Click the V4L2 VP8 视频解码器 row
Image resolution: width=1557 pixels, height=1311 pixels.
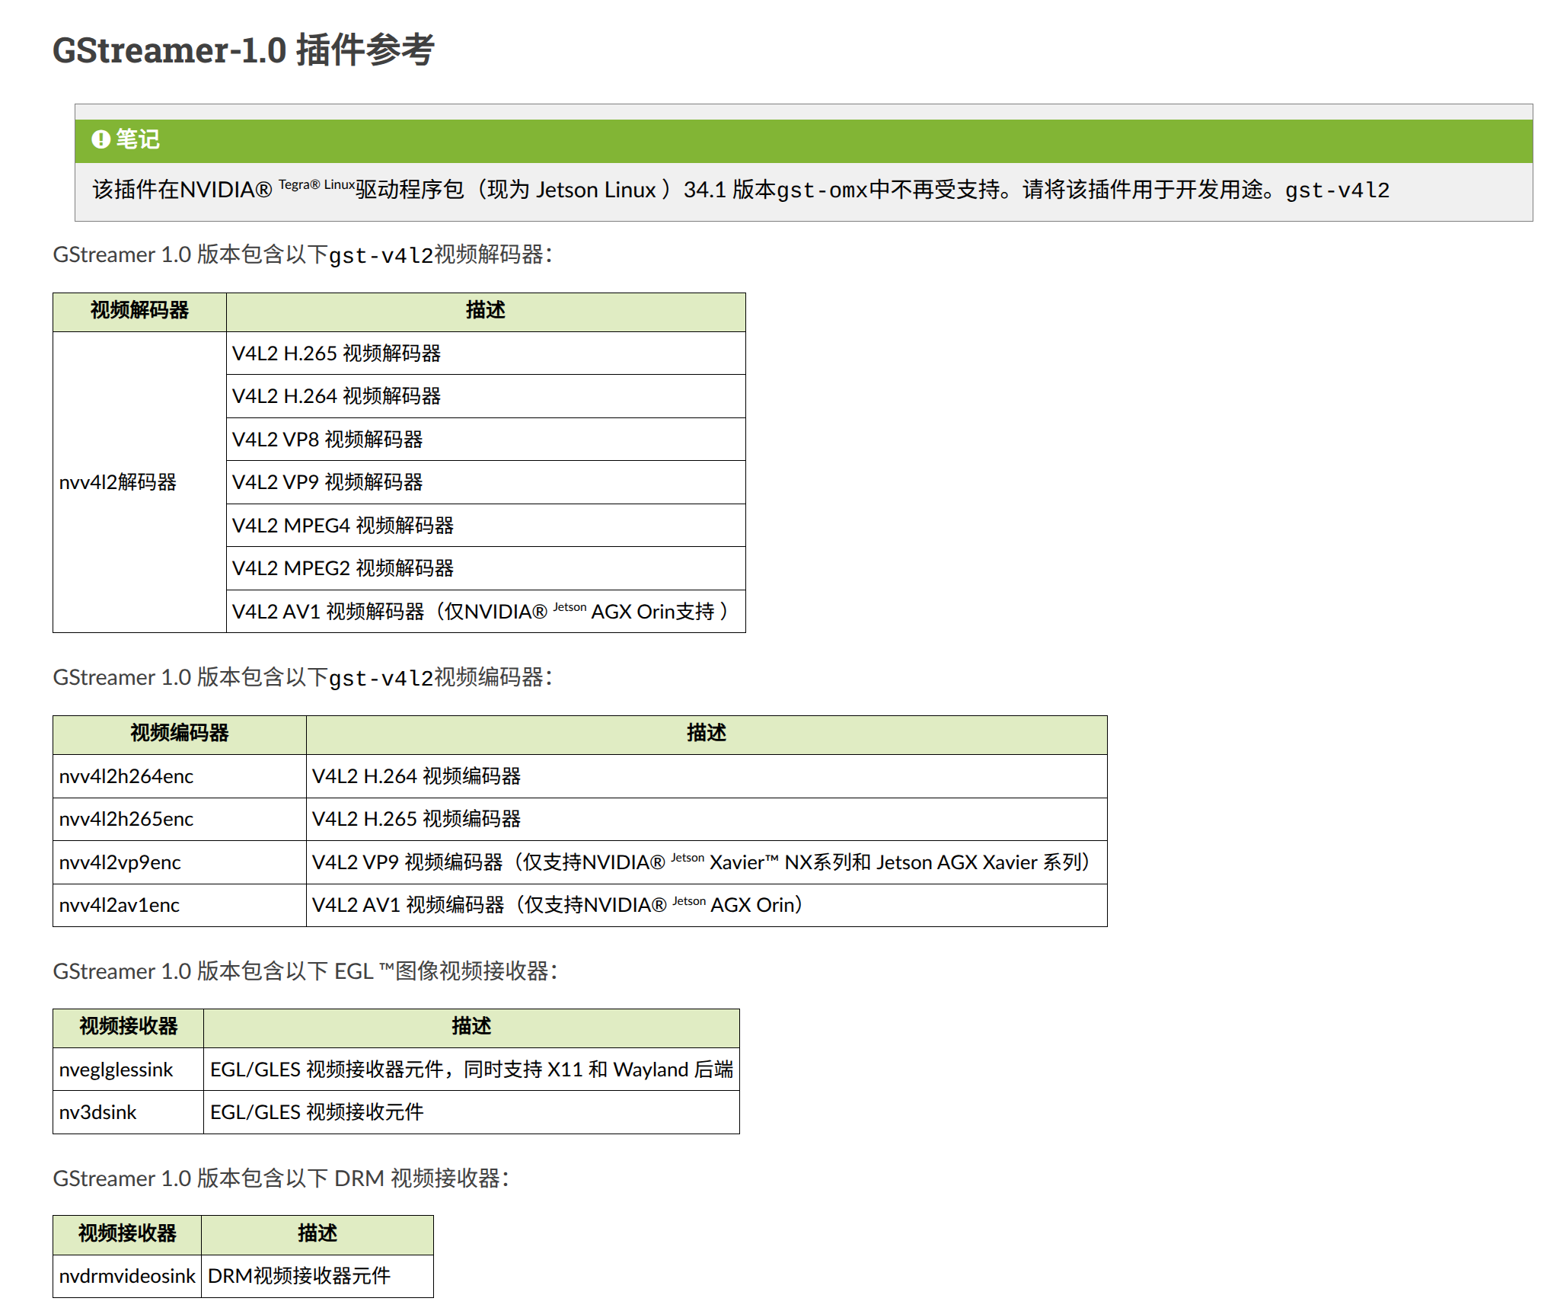pos(327,440)
